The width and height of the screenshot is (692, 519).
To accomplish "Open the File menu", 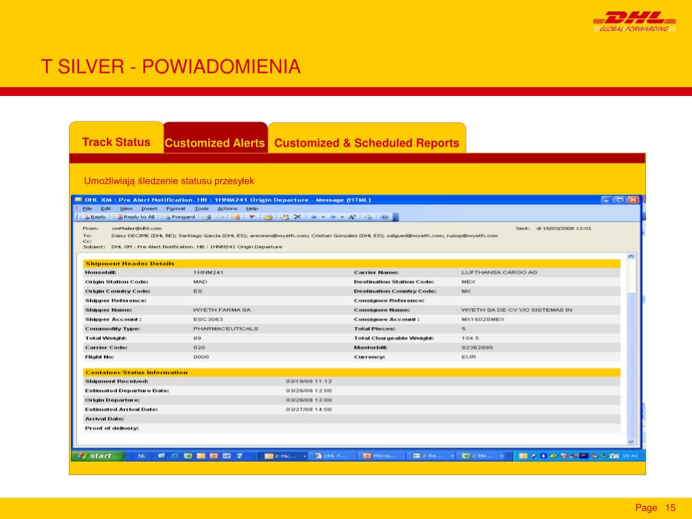I will click(87, 208).
